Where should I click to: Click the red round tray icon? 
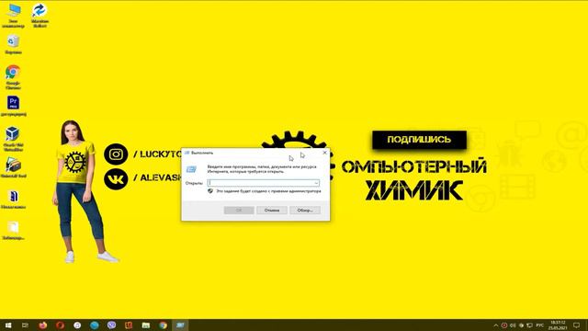504,325
